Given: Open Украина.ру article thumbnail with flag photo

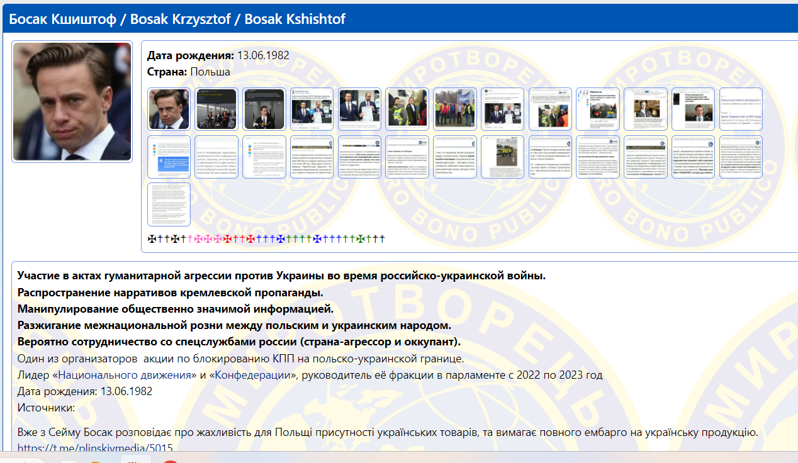Looking at the screenshot, I should click(598, 109).
